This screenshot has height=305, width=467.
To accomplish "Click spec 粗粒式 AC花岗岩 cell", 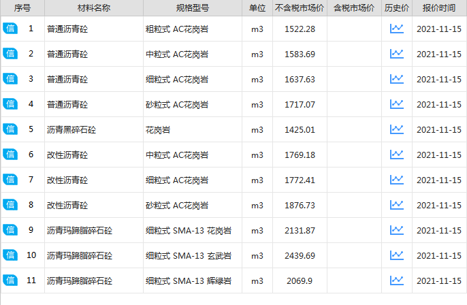I will coord(177,29).
